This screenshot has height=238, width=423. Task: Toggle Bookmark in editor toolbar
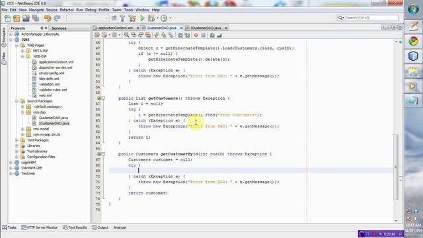[x=171, y=35]
